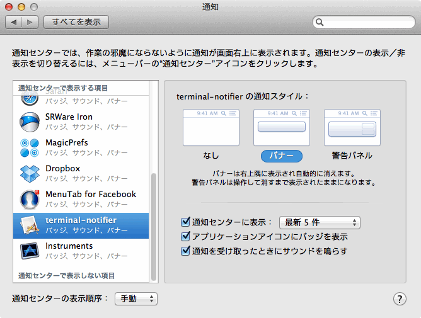The width and height of the screenshot is (421, 318).
Task: Click the MagicPrefs app icon
Action: click(30, 148)
